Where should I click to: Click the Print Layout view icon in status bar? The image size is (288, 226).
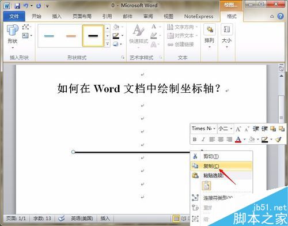pyautogui.click(x=176, y=219)
